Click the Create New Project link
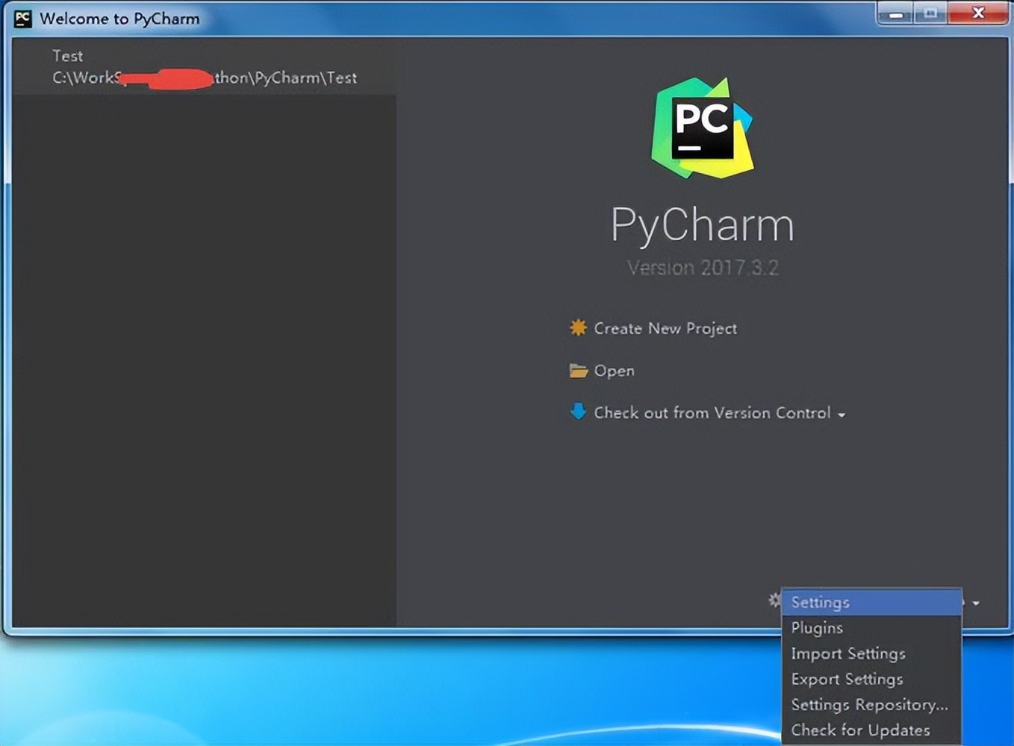1014x746 pixels. click(x=665, y=328)
